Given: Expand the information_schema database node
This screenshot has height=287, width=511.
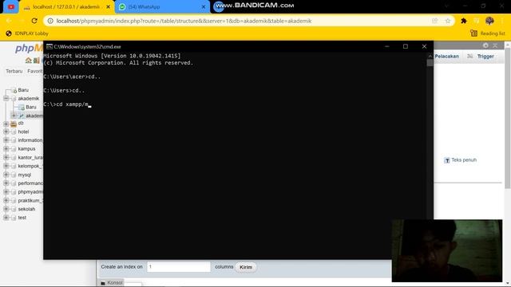Looking at the screenshot, I should coord(6,140).
